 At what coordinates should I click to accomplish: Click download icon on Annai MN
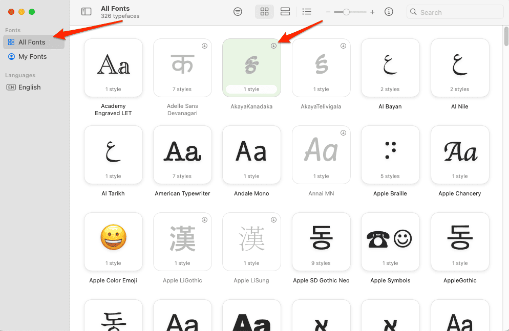click(343, 133)
